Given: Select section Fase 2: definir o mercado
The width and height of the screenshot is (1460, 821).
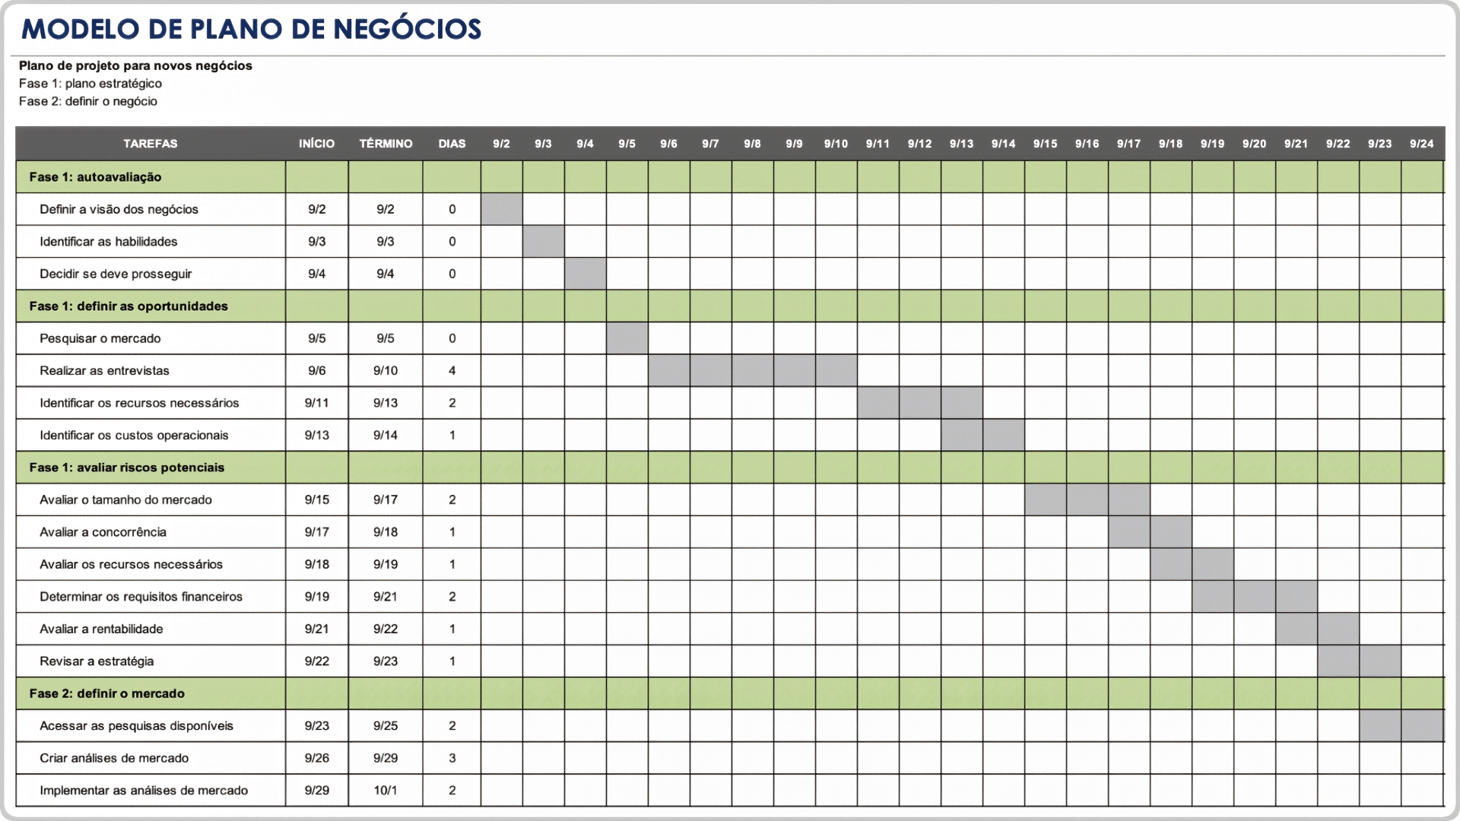Looking at the screenshot, I should tap(730, 693).
